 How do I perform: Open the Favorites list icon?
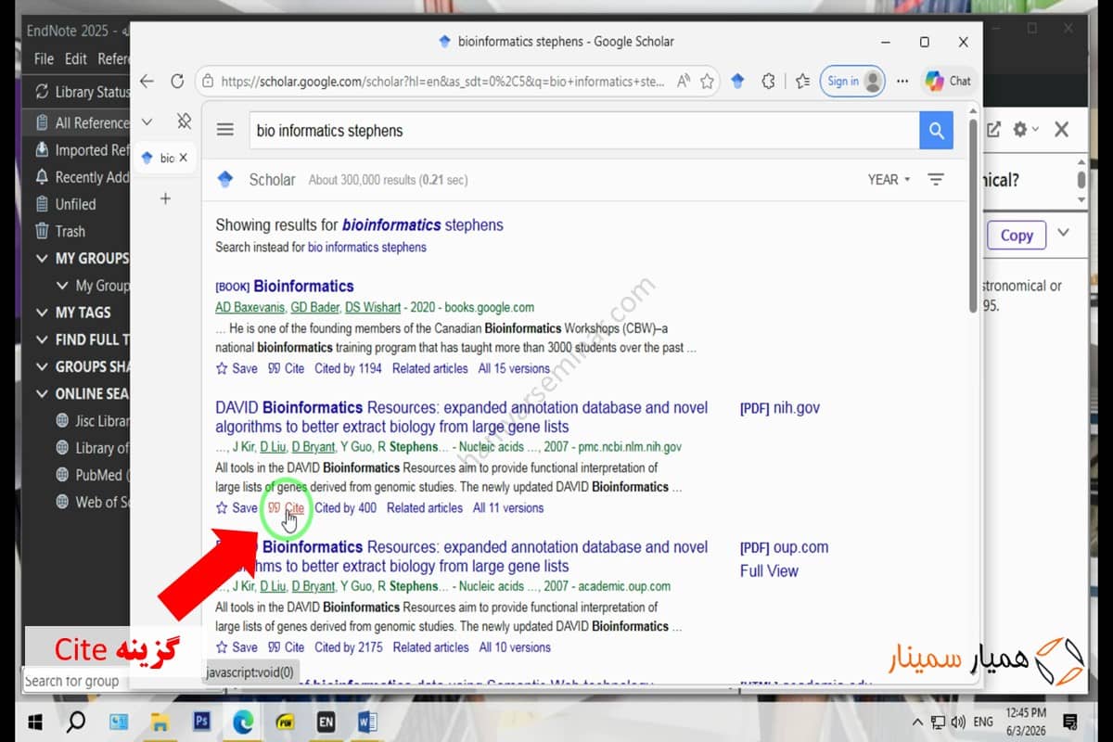(803, 82)
